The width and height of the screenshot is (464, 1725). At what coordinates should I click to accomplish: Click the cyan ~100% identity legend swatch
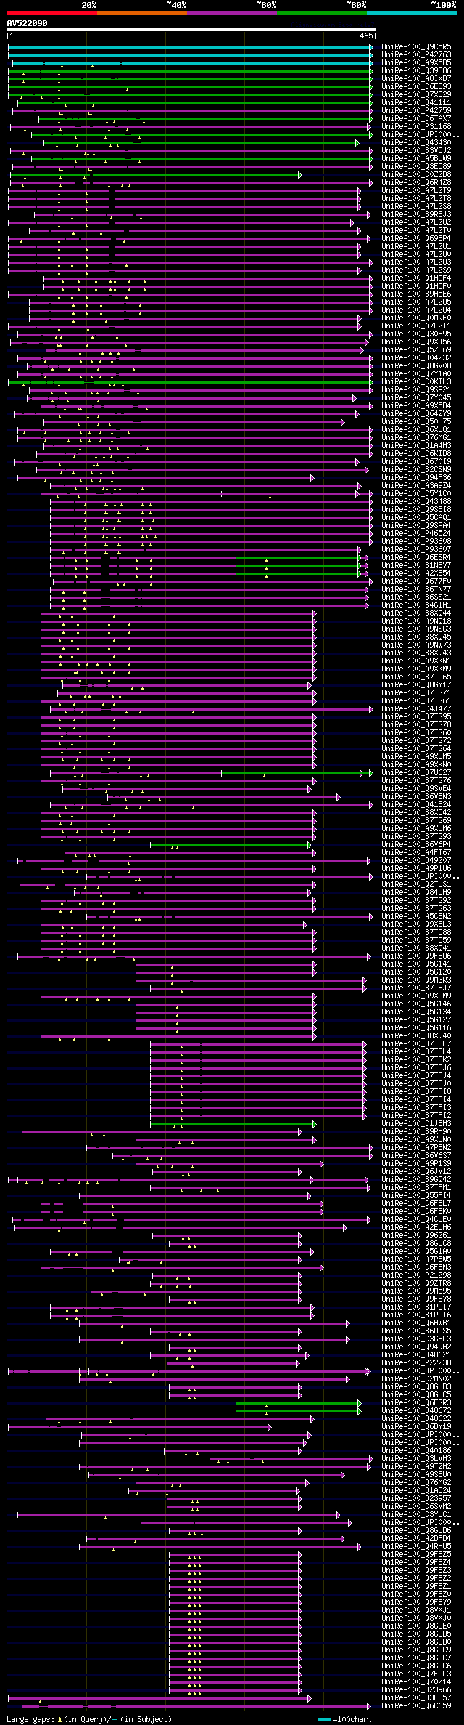coord(412,13)
